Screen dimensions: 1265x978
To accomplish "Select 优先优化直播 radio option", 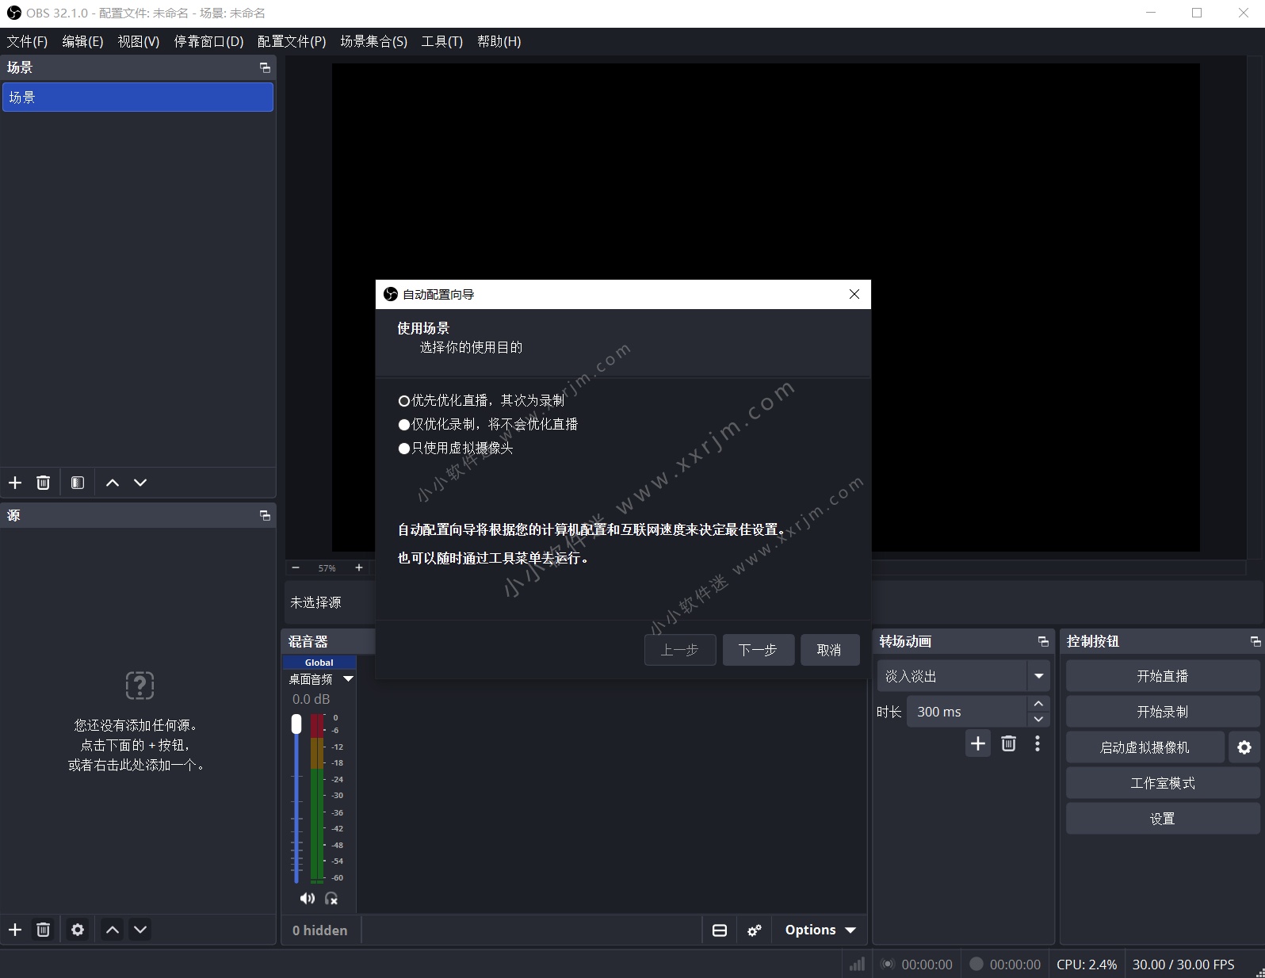I will point(404,401).
